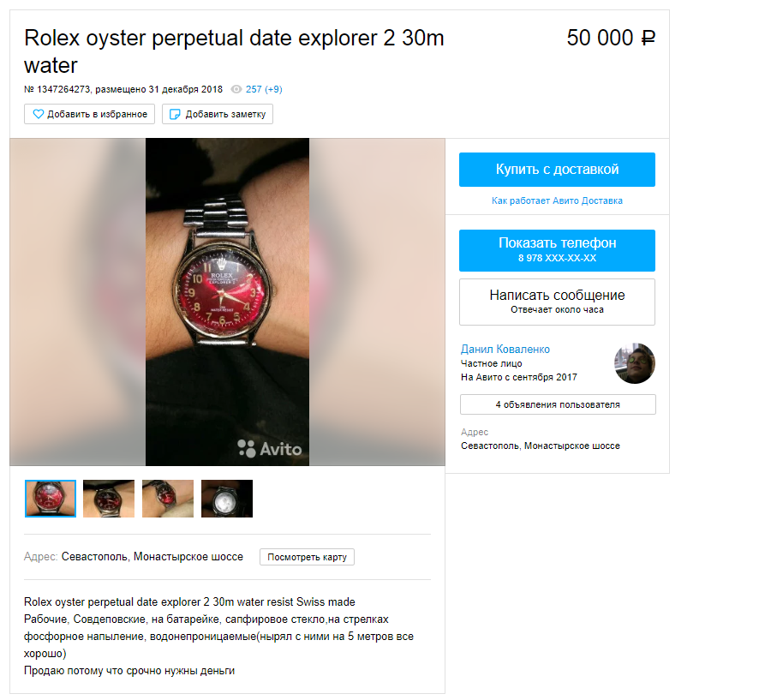Click the seller's round avatar photo
Screen dimensions: 765x700
point(634,363)
